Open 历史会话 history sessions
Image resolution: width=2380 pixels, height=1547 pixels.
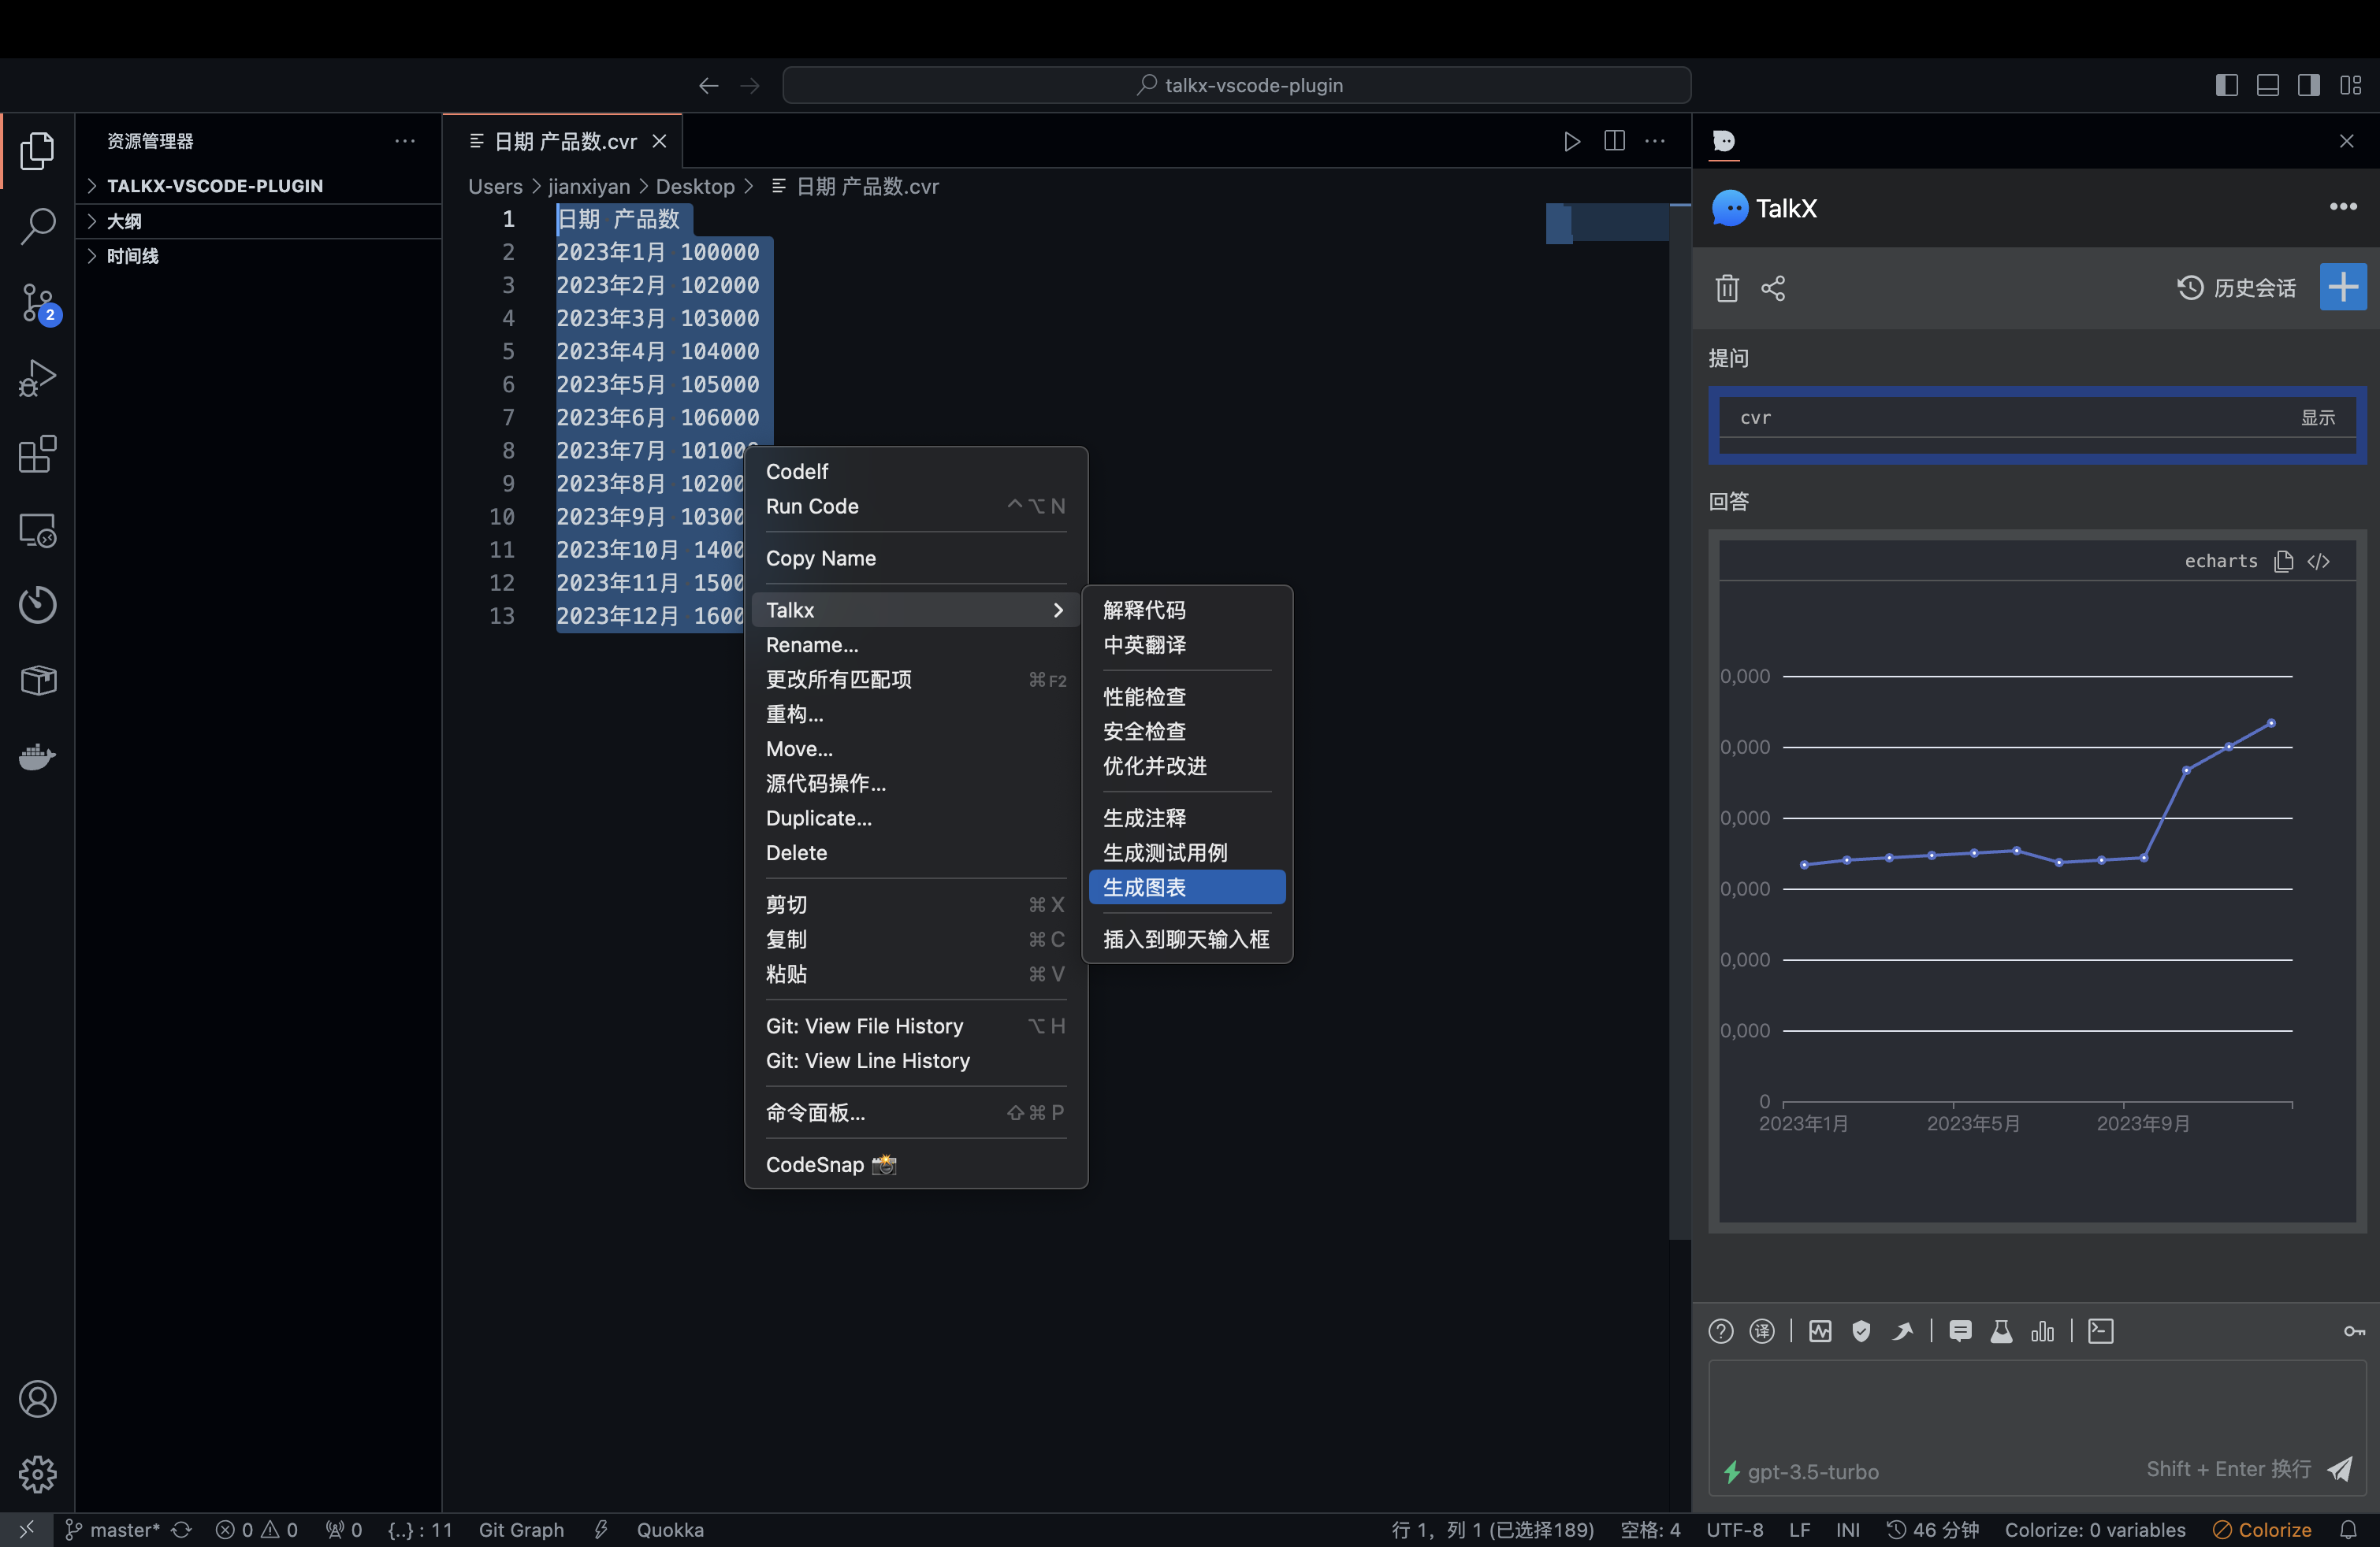pos(2238,288)
